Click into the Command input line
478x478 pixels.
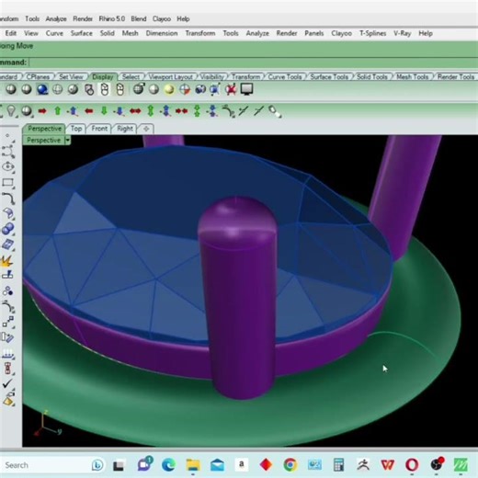253,63
